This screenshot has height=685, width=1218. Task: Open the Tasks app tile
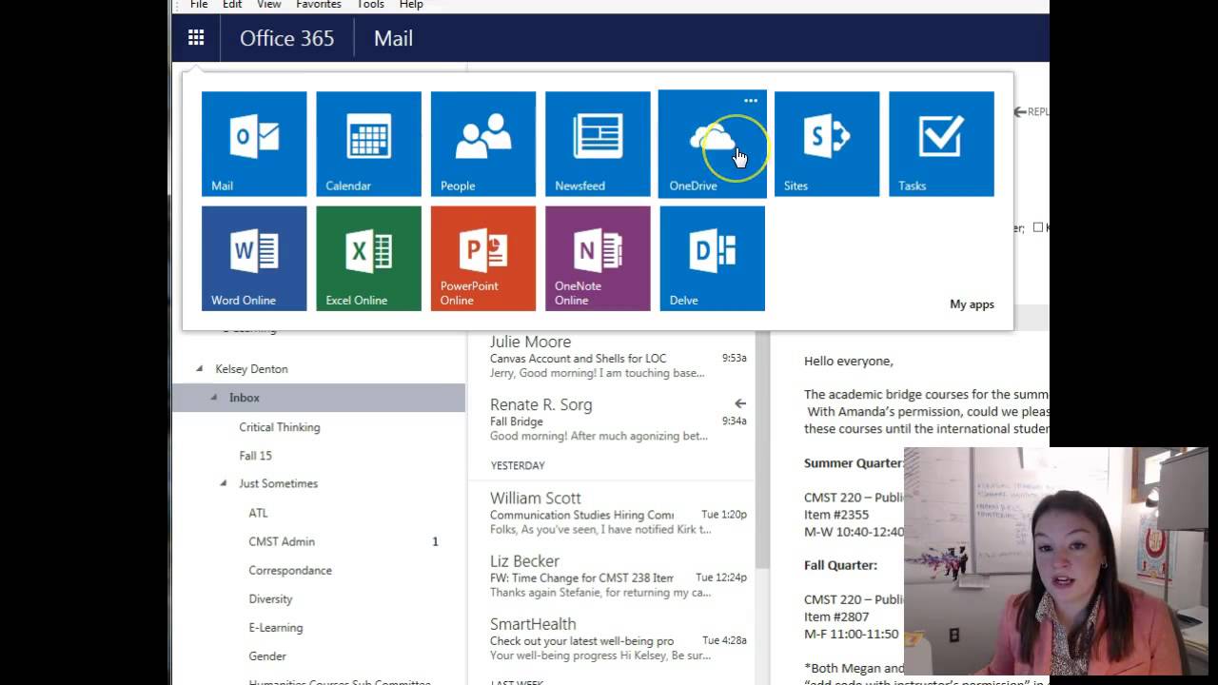pos(941,144)
